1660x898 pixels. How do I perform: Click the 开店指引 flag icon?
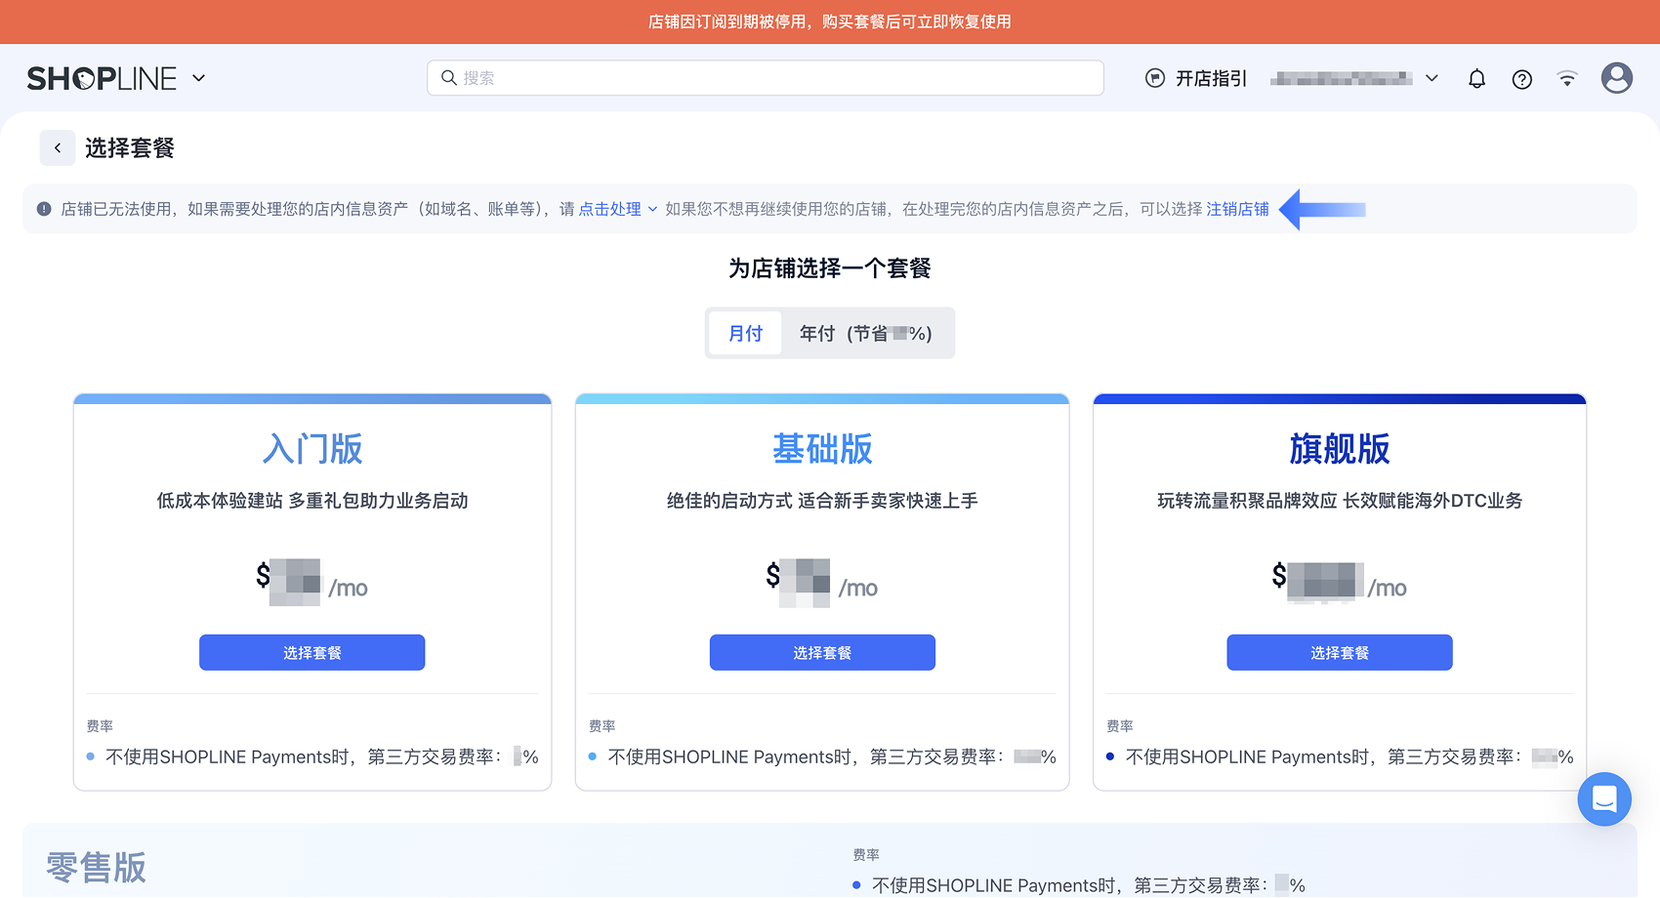1154,77
